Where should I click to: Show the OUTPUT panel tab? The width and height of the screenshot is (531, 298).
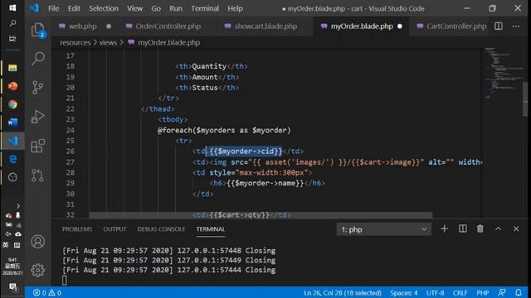[114, 229]
